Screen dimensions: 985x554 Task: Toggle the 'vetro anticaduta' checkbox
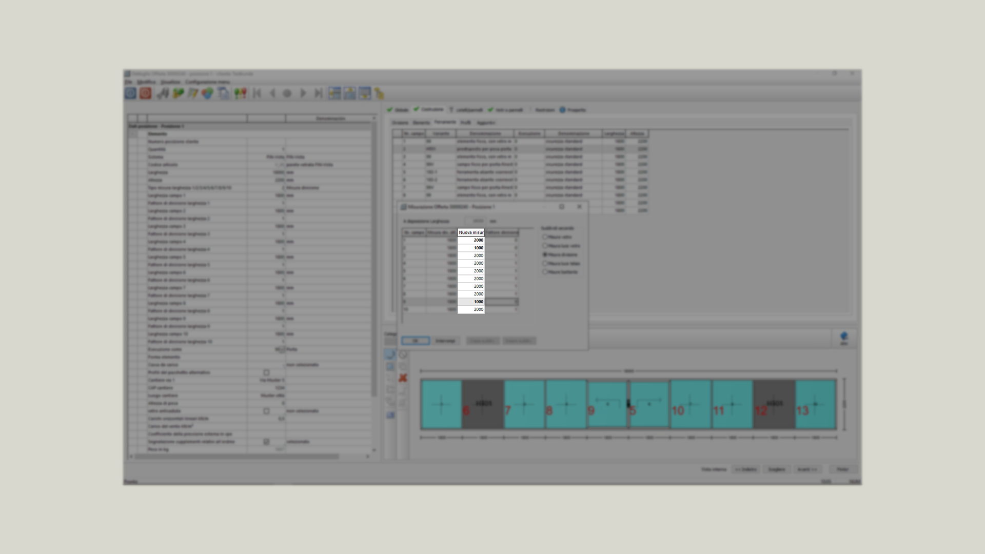(266, 411)
